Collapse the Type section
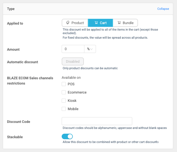This screenshot has width=177, height=152. click(163, 9)
